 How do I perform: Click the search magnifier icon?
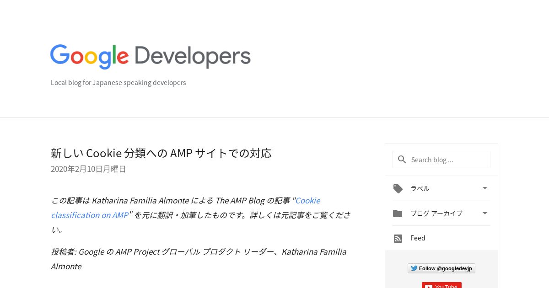[402, 160]
